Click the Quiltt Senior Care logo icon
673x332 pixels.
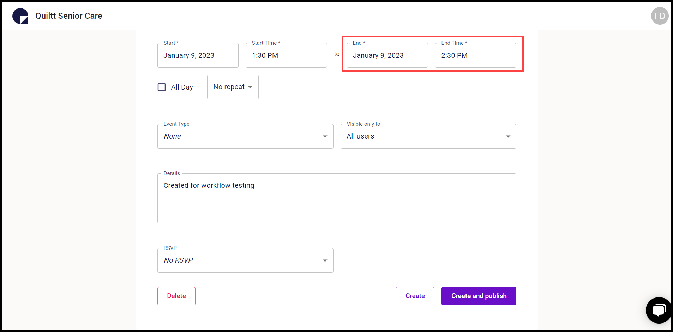click(20, 16)
